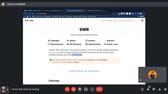Expand the tab search chevron in tab strip
The image size is (168, 94).
[x=143, y=10]
